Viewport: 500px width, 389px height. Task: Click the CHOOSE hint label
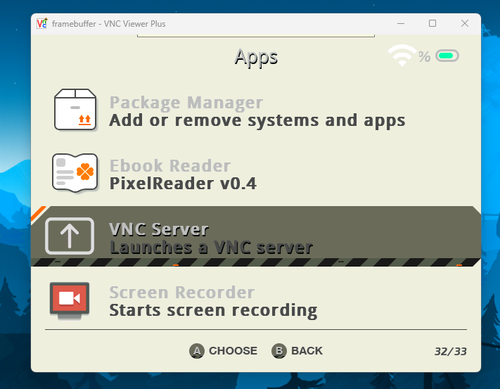233,351
